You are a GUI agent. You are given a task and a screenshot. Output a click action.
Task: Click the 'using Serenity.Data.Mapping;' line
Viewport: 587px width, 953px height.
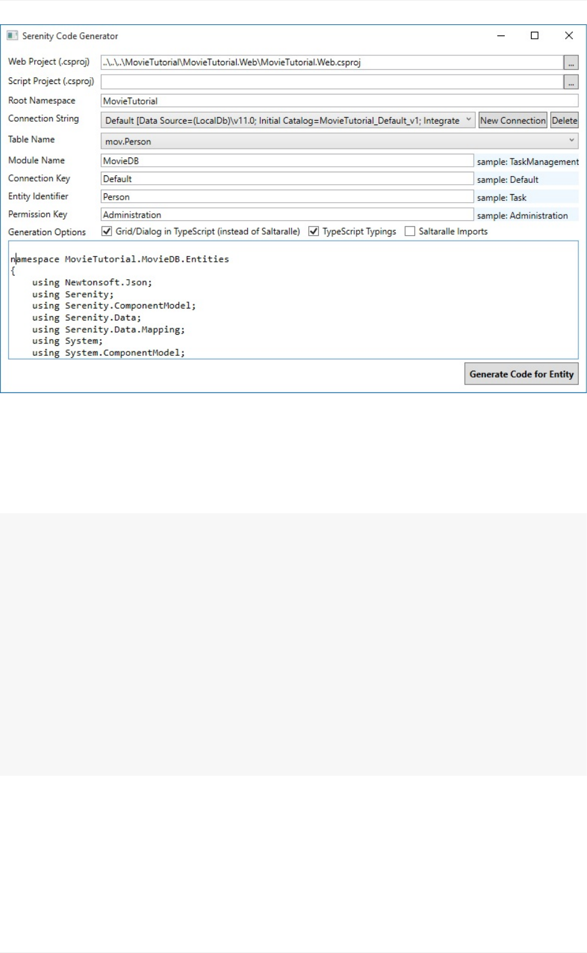tap(108, 330)
